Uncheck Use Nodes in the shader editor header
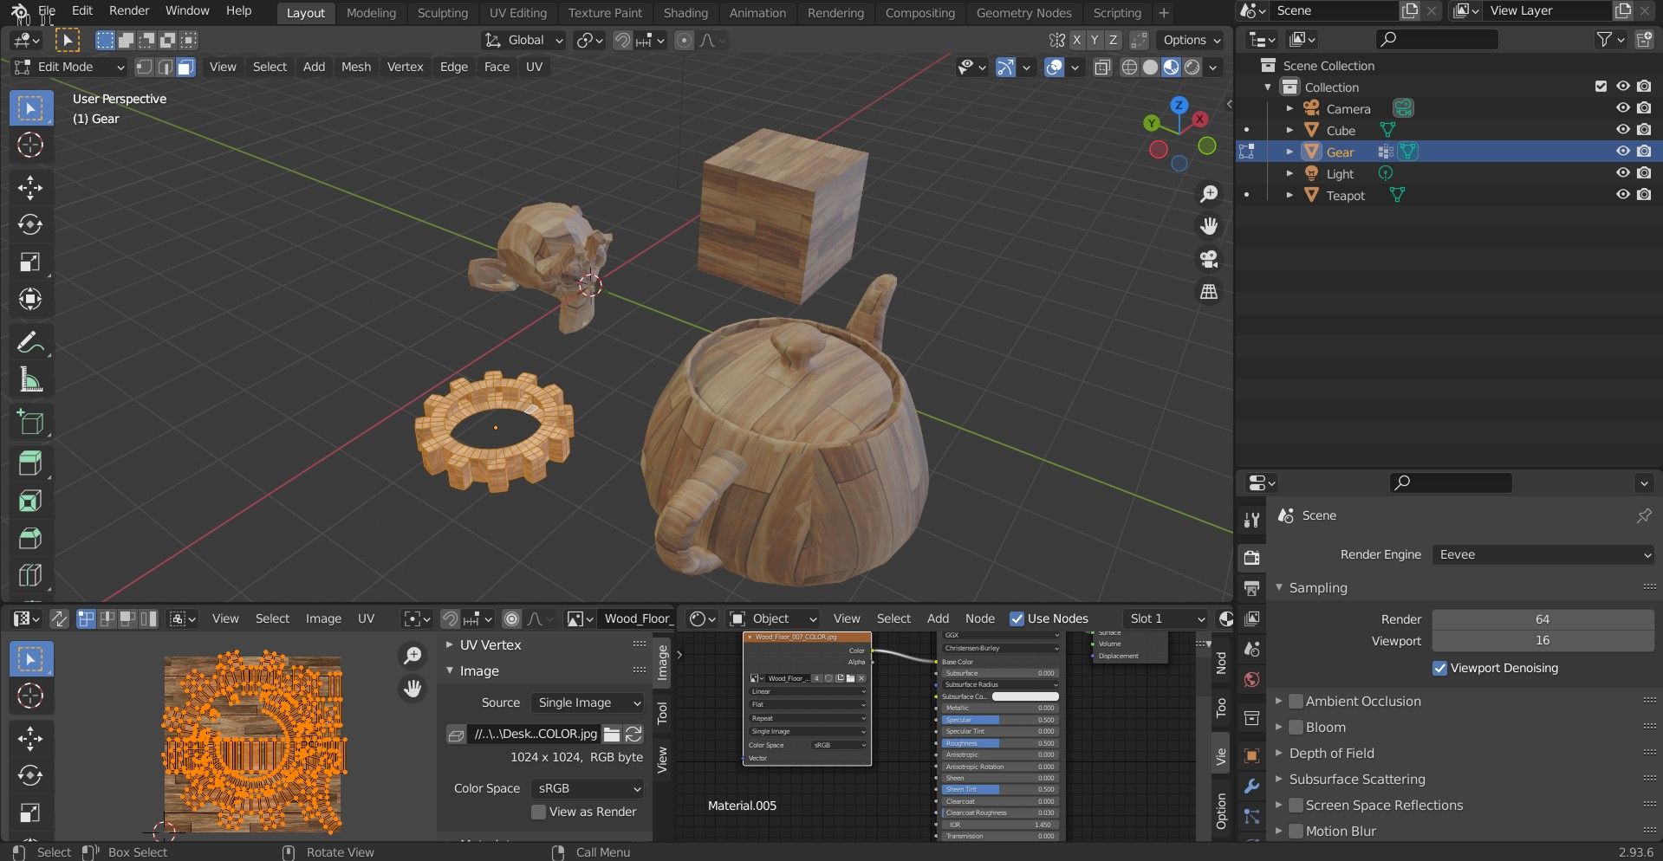The height and width of the screenshot is (861, 1663). 1017,618
